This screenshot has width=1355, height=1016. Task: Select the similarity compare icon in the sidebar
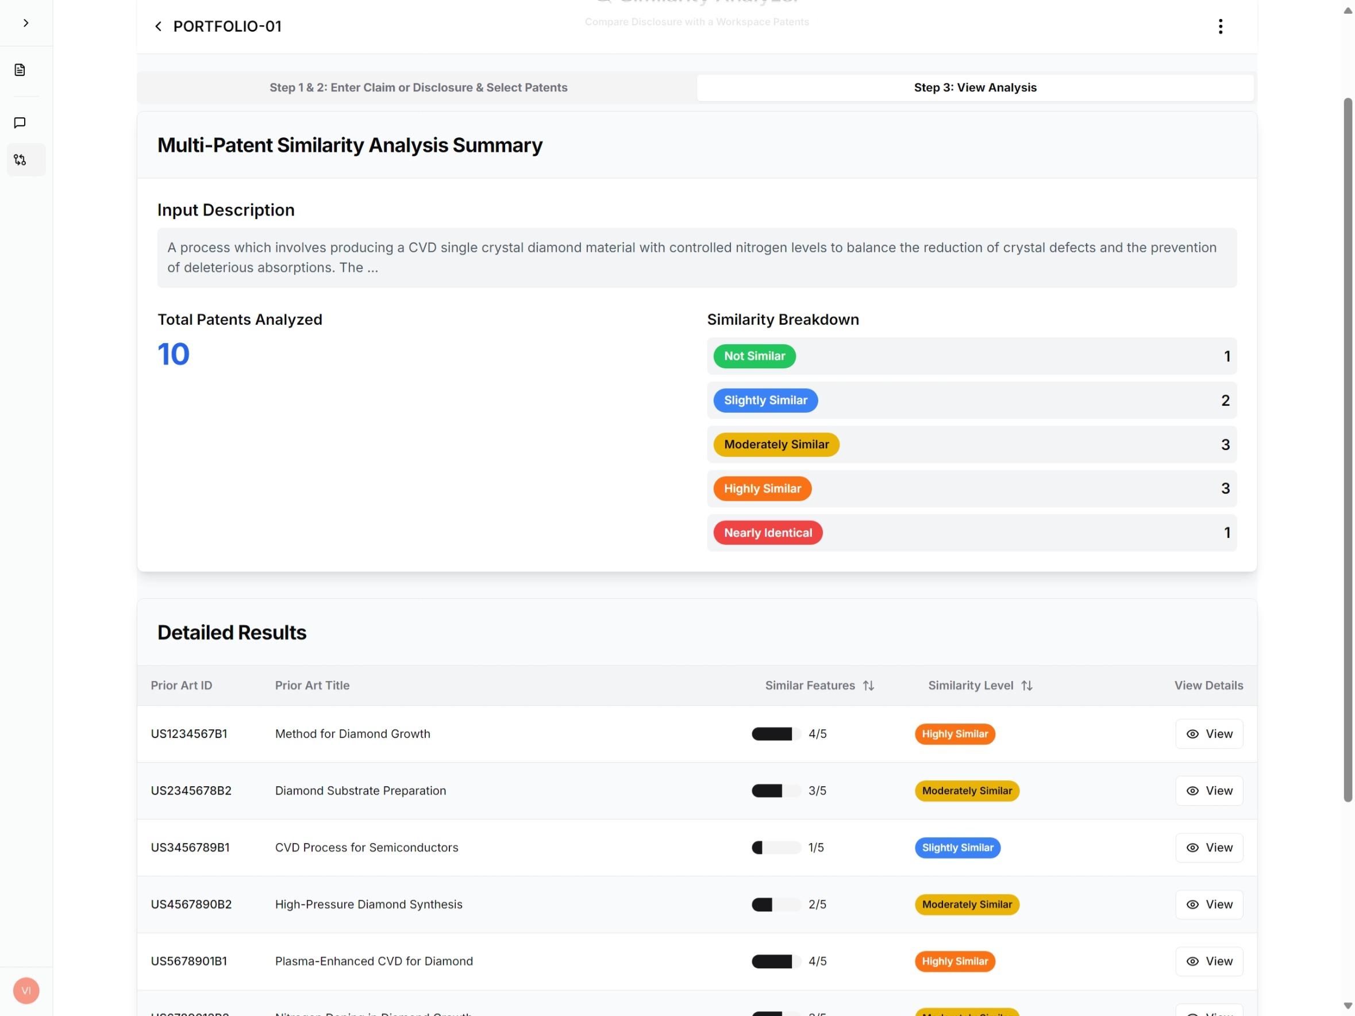tap(20, 160)
